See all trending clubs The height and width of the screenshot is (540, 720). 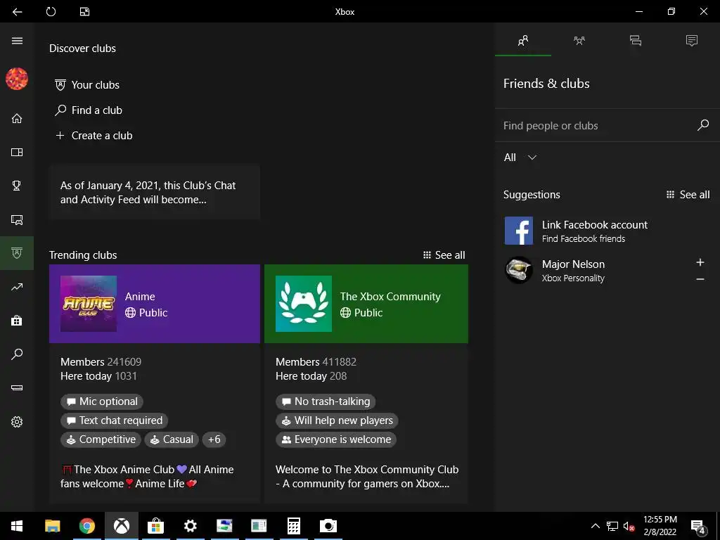pyautogui.click(x=444, y=255)
